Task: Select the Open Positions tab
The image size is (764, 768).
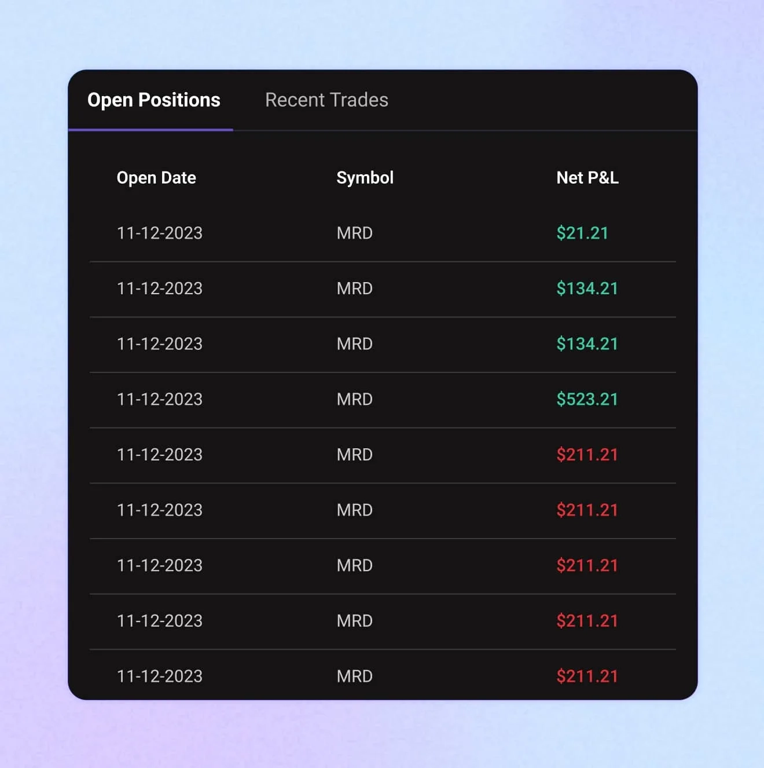Action: point(154,100)
